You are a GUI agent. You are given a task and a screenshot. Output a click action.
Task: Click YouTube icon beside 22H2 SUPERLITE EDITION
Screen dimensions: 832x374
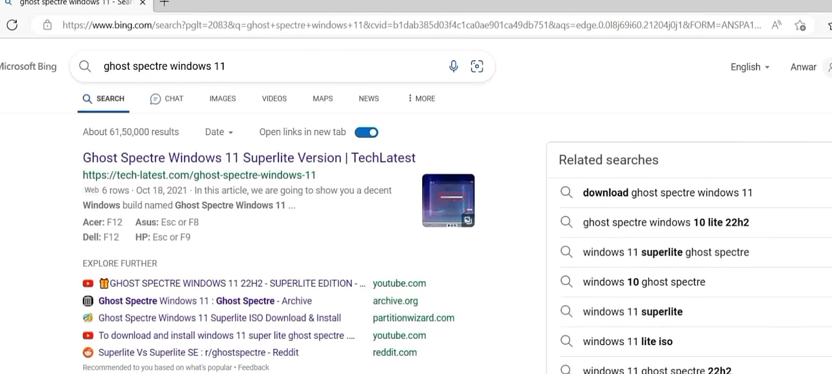pos(88,283)
